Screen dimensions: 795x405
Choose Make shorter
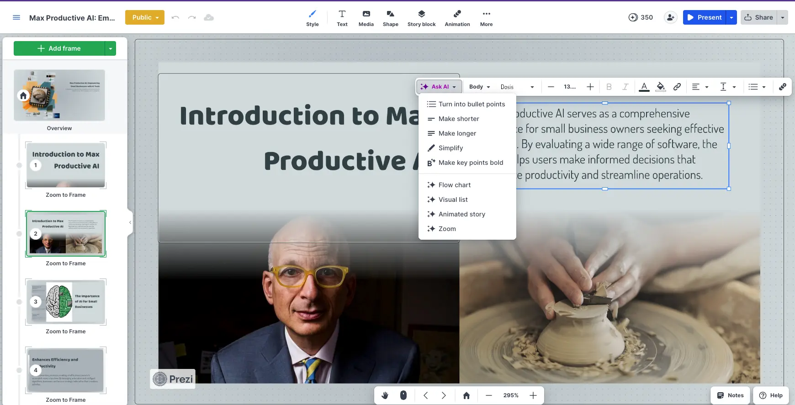[467, 119]
